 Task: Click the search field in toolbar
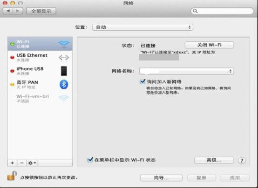tap(222, 11)
